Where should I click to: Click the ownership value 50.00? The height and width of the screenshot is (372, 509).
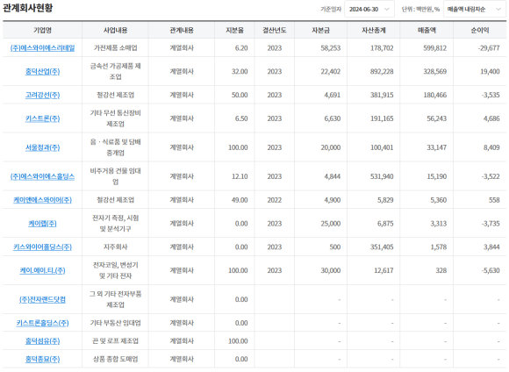[x=240, y=95]
